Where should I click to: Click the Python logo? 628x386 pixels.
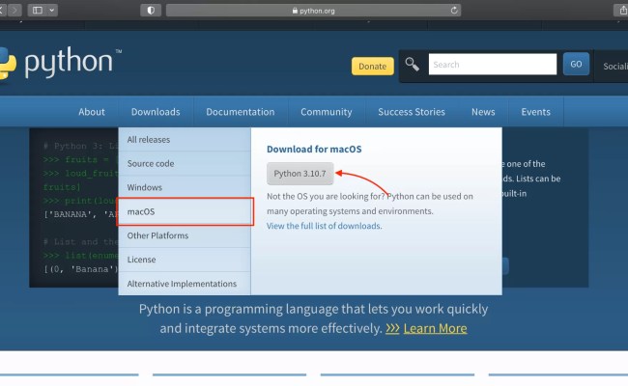pos(60,63)
